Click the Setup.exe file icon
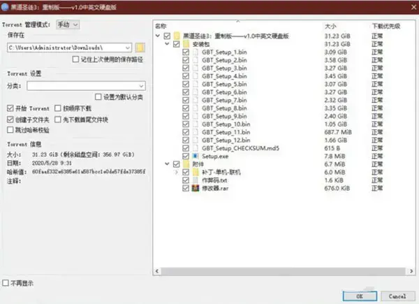Viewport: 419px width, 304px height. tap(196, 156)
